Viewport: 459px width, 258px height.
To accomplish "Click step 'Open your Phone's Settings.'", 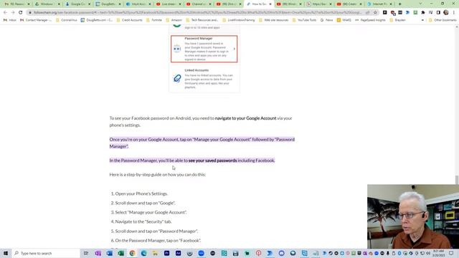I will 141,193.
